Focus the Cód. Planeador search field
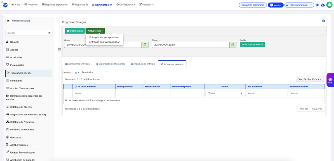The width and height of the screenshot is (334, 161). click(x=267, y=94)
